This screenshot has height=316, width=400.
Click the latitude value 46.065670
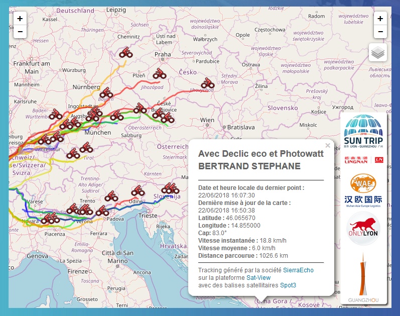(x=240, y=218)
